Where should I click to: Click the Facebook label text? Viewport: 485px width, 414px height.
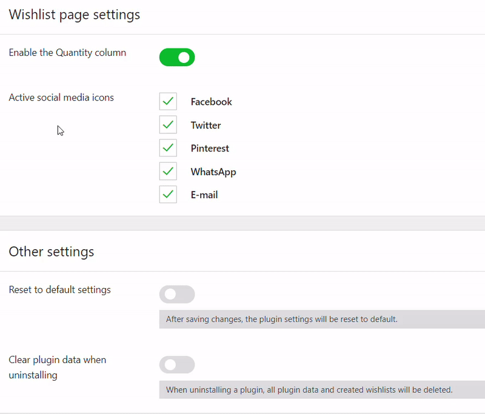click(211, 102)
